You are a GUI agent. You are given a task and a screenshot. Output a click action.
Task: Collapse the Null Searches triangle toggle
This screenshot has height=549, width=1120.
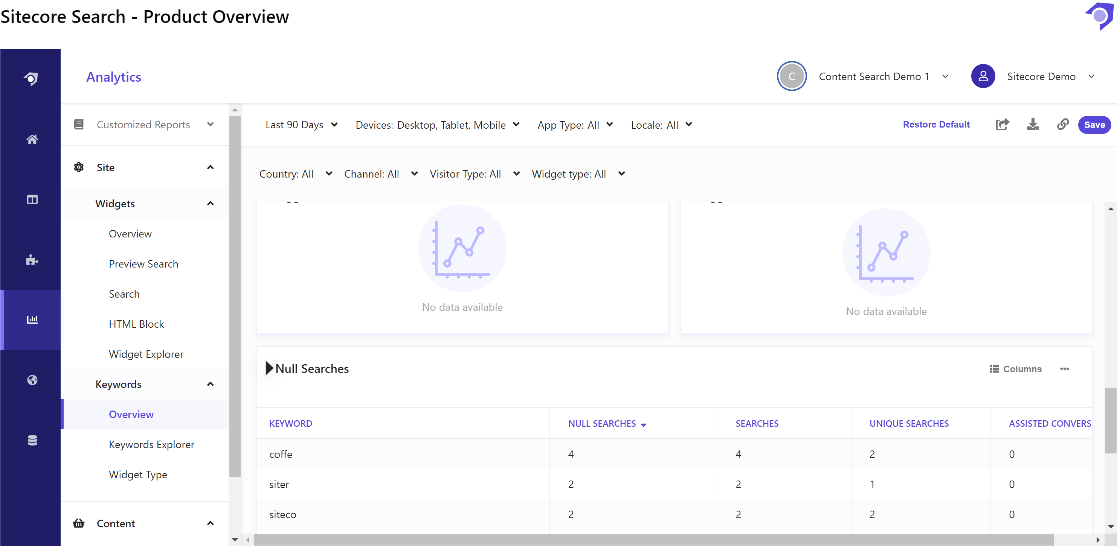pos(269,368)
